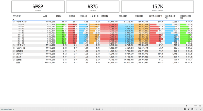Open Microsoft Power BI link
The width and height of the screenshot is (203, 111).
[x=8, y=109]
